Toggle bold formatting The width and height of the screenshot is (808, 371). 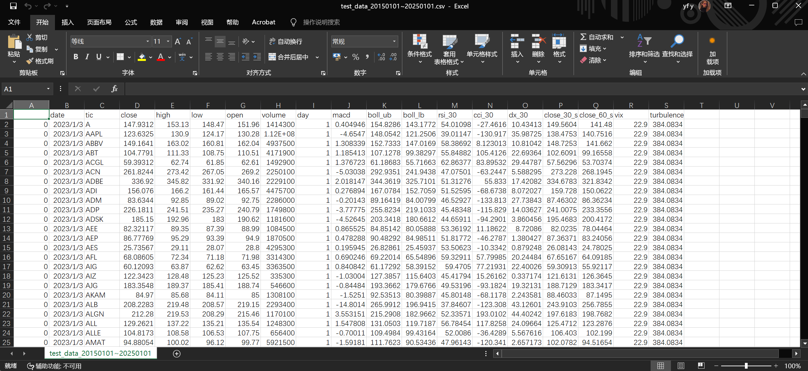point(76,57)
